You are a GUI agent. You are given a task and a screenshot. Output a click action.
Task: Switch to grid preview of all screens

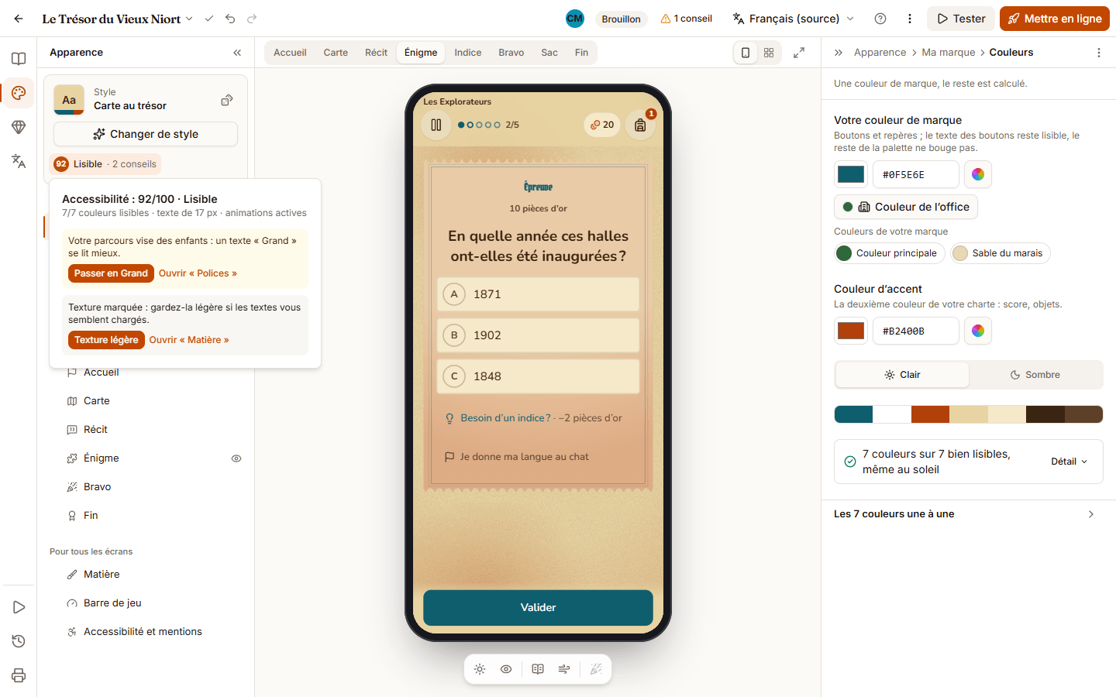tap(769, 53)
